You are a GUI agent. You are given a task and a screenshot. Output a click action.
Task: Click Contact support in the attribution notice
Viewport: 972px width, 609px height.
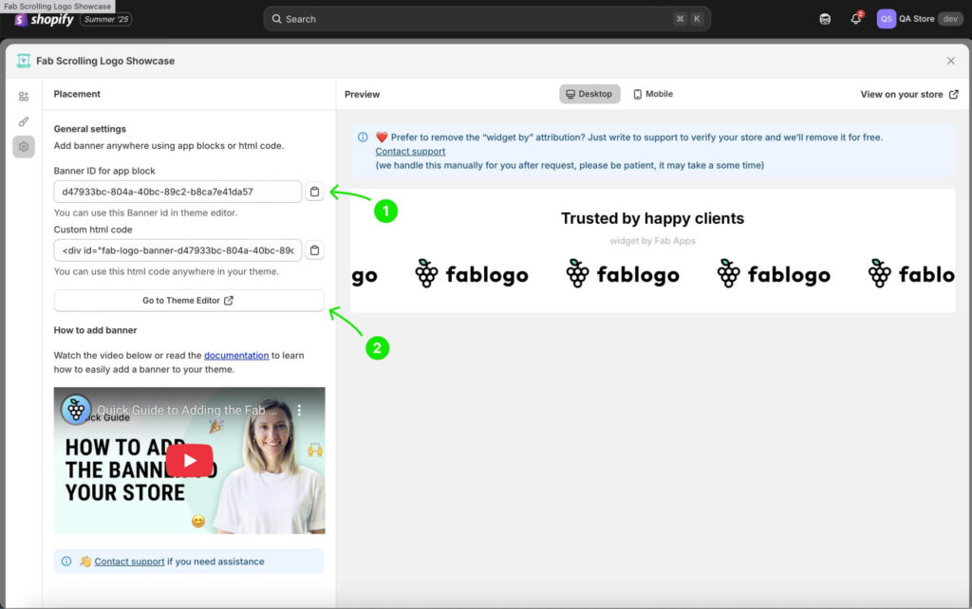pyautogui.click(x=410, y=151)
